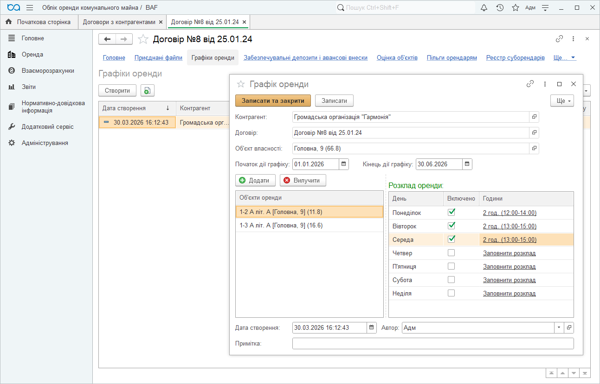
Task: Click Заповнити розклад link for П'ятниця
Action: click(509, 267)
